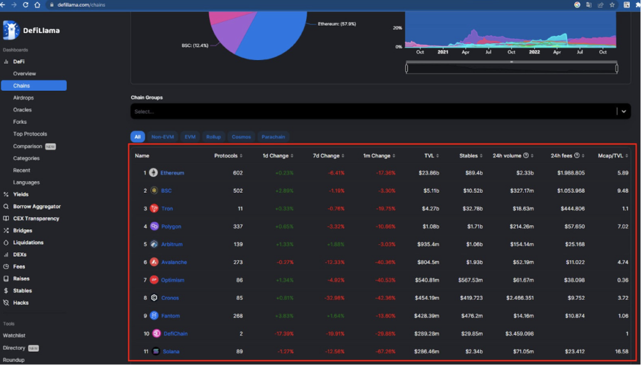Viewport: 641px width, 365px height.
Task: Click the right handle of chart range slider
Action: 617,68
